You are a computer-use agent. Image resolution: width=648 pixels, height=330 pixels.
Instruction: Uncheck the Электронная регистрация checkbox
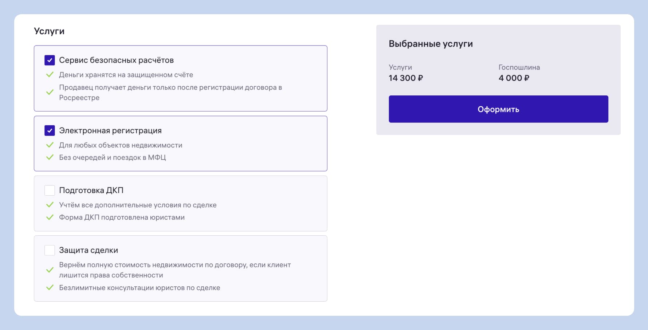click(x=50, y=130)
